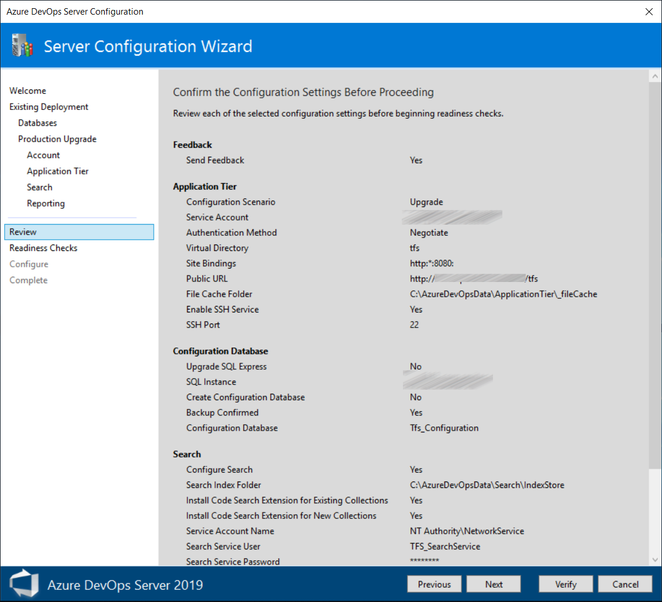This screenshot has height=602, width=662.
Task: Click the Create Configuration Database label
Action: (x=246, y=398)
